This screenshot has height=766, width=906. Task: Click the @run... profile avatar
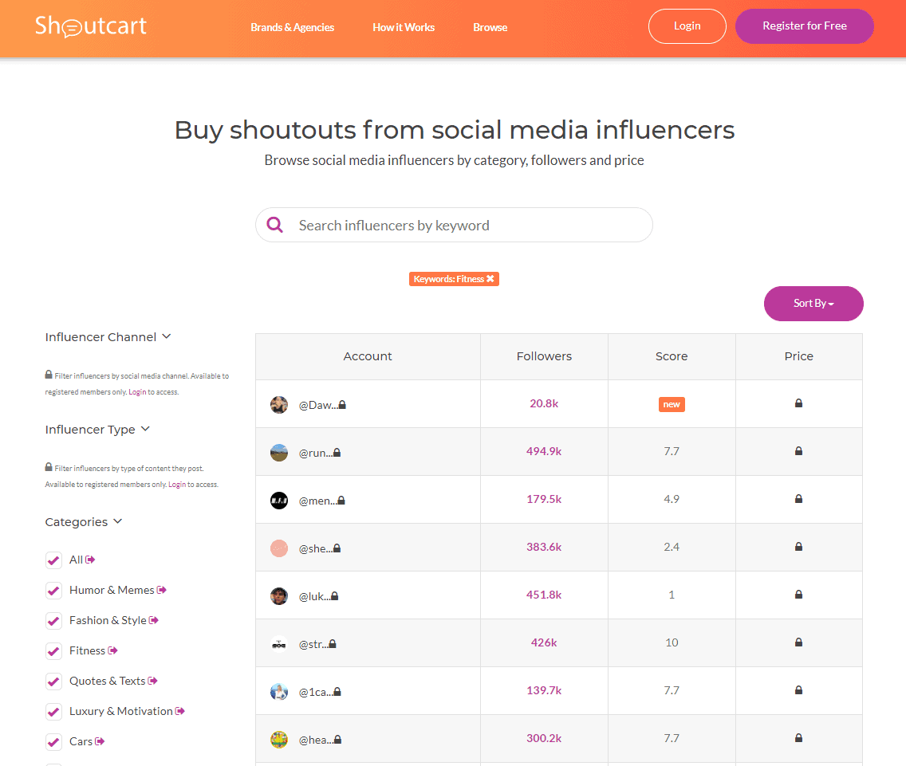(x=279, y=453)
